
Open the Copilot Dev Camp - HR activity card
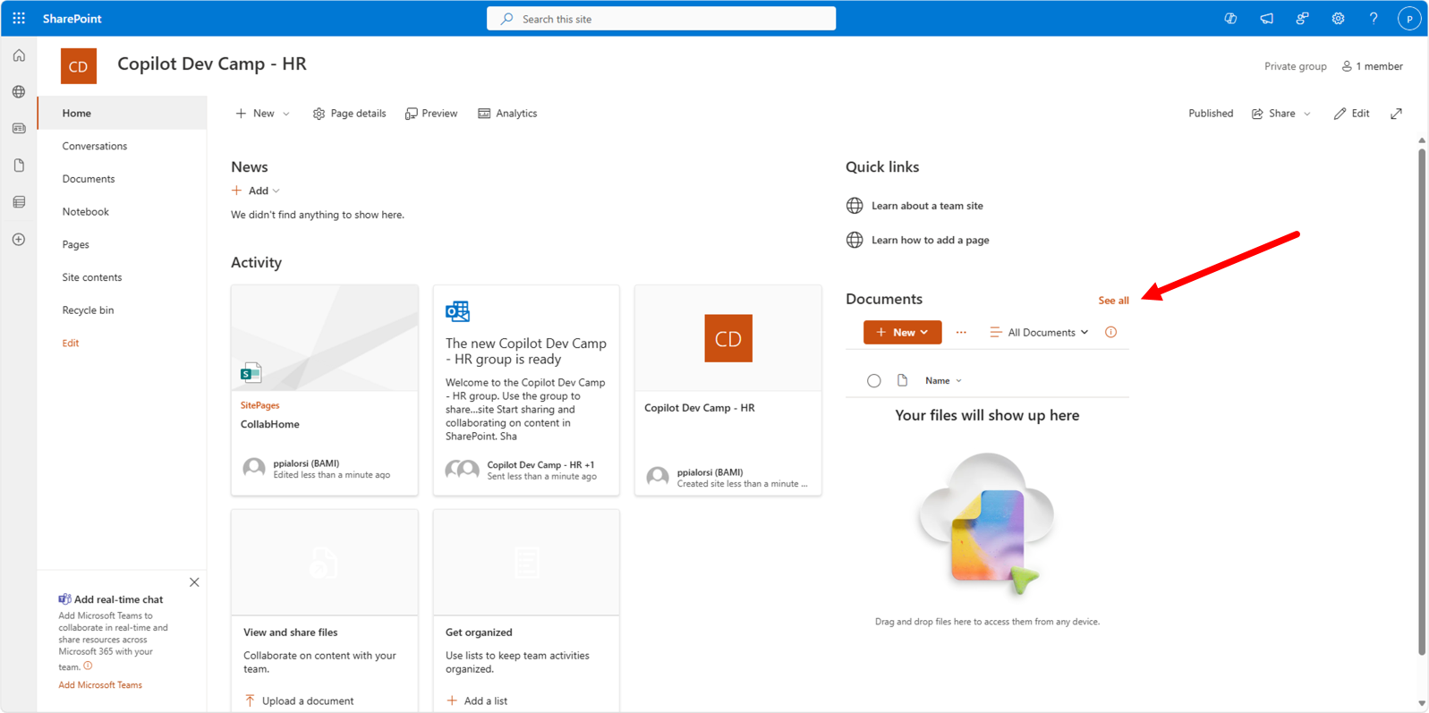click(727, 390)
